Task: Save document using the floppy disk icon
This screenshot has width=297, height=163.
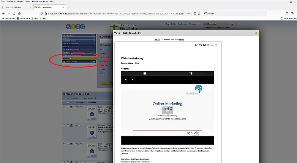Action: (x=204, y=45)
